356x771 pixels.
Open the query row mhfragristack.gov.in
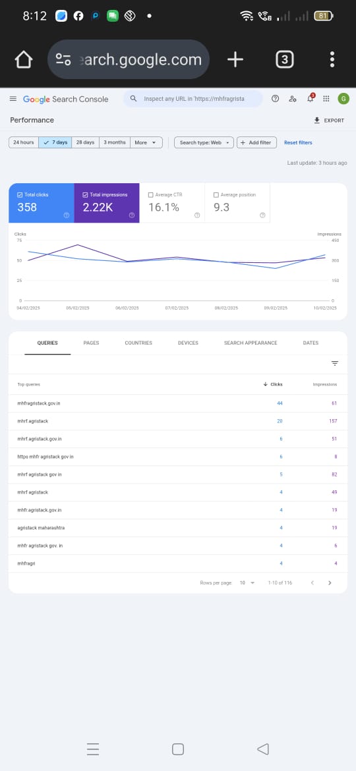click(x=178, y=403)
